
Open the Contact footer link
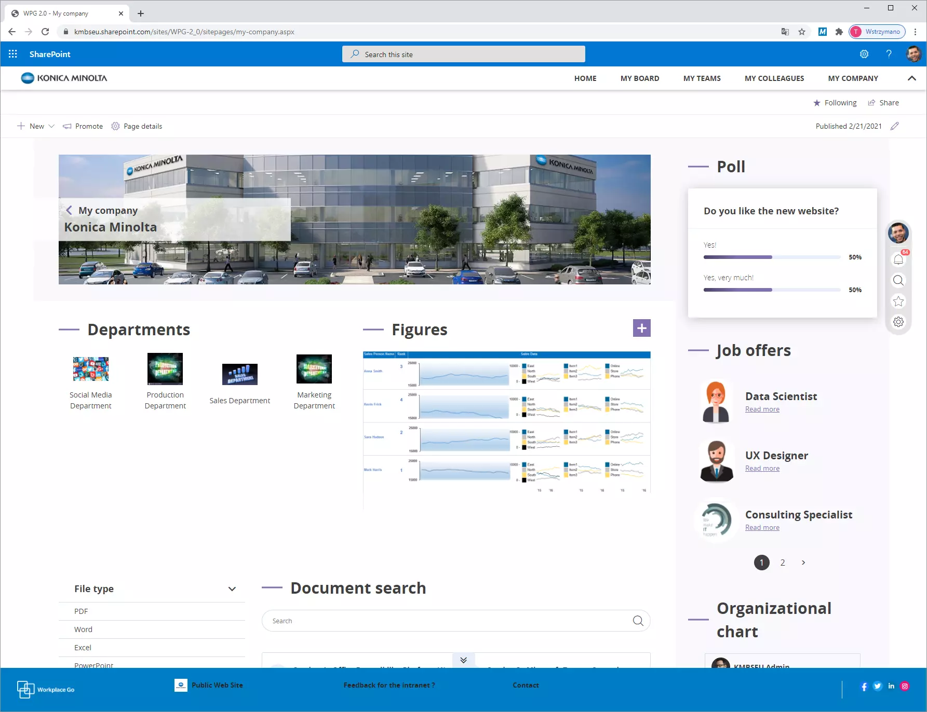(526, 685)
